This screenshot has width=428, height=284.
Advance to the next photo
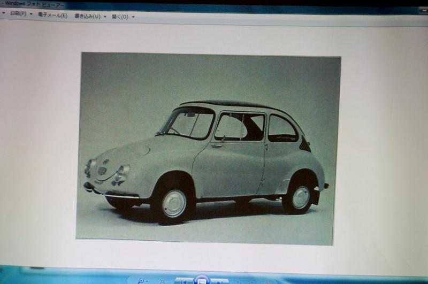point(220,281)
